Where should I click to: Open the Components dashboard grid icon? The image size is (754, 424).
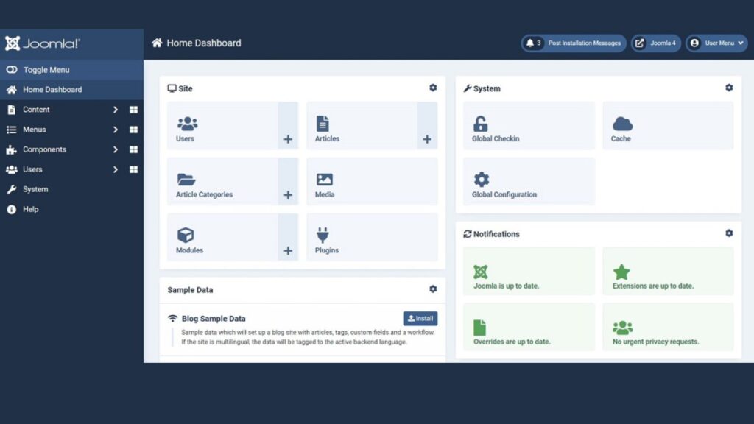(134, 149)
